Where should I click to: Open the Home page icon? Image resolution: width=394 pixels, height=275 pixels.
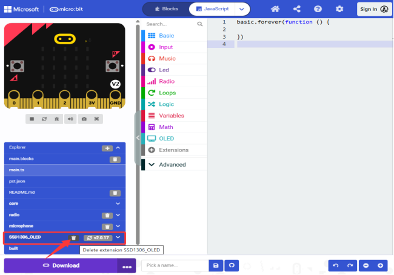(x=275, y=9)
